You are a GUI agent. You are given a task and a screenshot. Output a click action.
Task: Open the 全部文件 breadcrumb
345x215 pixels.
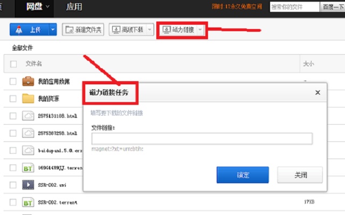(23, 48)
